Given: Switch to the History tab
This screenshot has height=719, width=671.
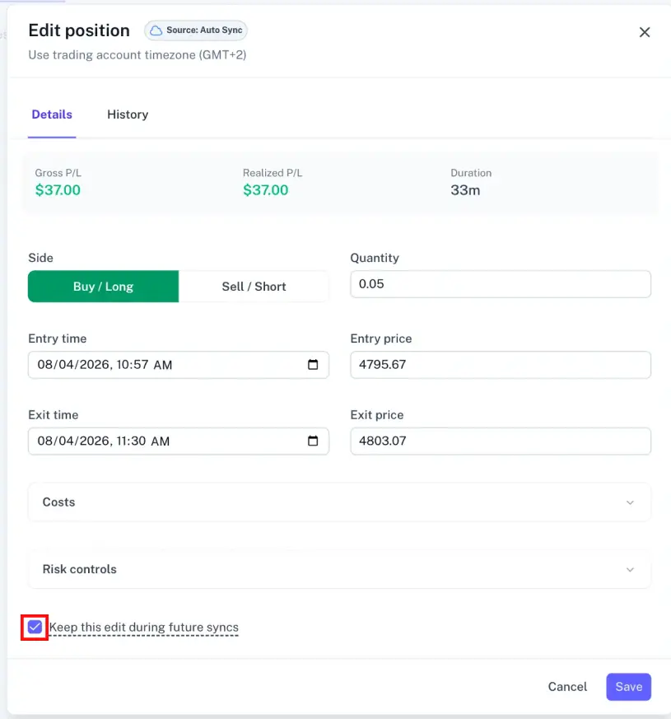Looking at the screenshot, I should click(127, 114).
